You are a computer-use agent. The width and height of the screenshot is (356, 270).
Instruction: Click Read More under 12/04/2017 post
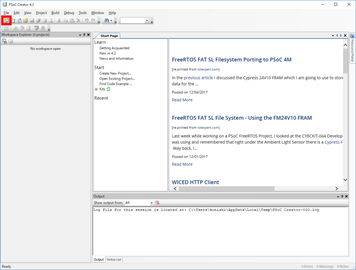coord(182,100)
